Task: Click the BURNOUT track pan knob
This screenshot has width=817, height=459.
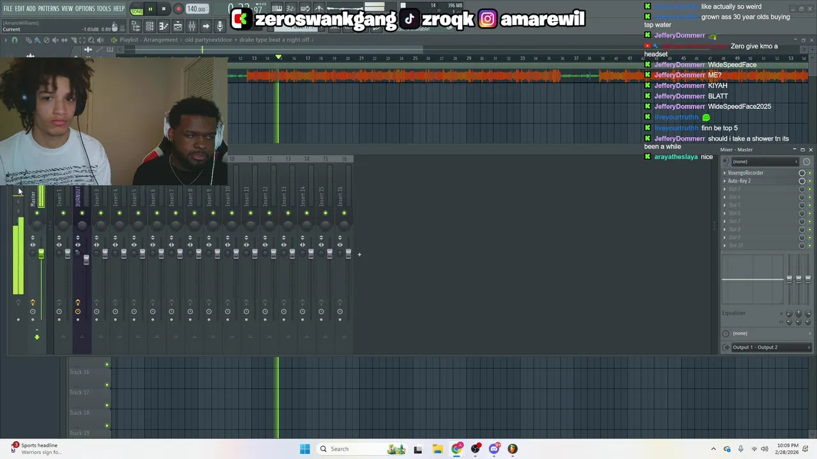Action: [x=82, y=225]
